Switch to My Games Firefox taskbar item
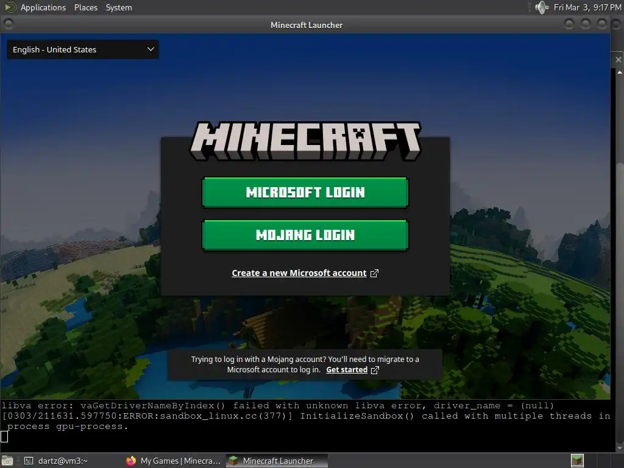 (x=173, y=461)
